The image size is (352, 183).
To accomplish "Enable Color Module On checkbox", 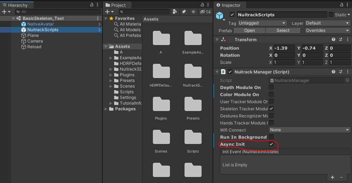I will 271,95.
